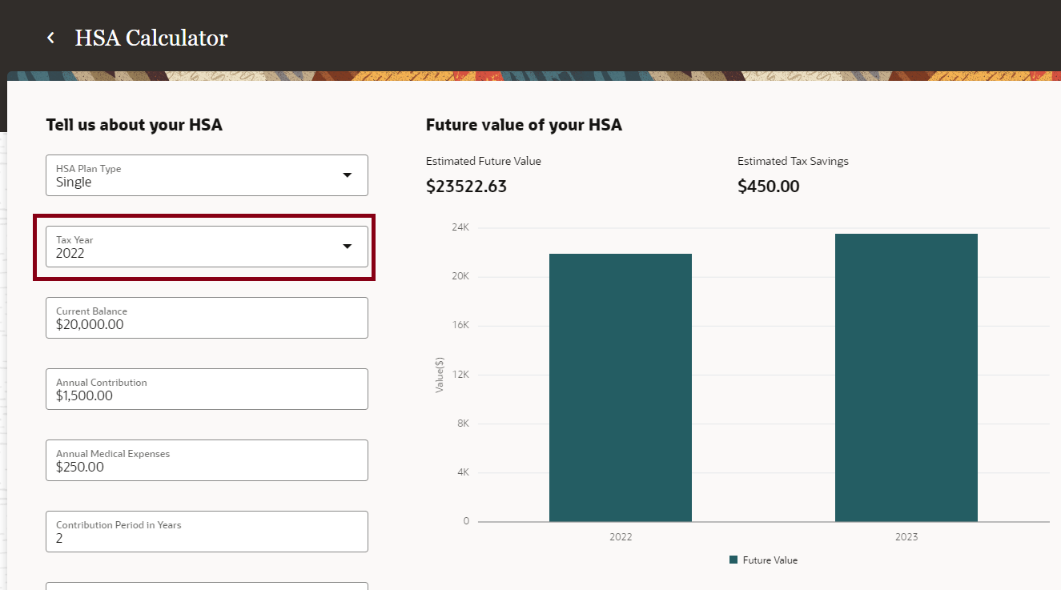Screen dimensions: 1061x590
Task: Click the 2023 x-axis label
Action: [906, 537]
